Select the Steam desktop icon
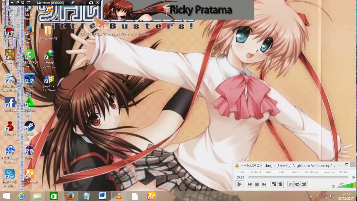 pos(29,129)
